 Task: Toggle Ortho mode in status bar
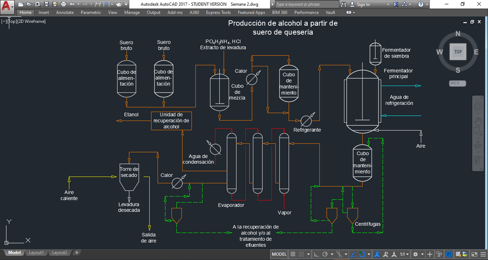point(316,254)
